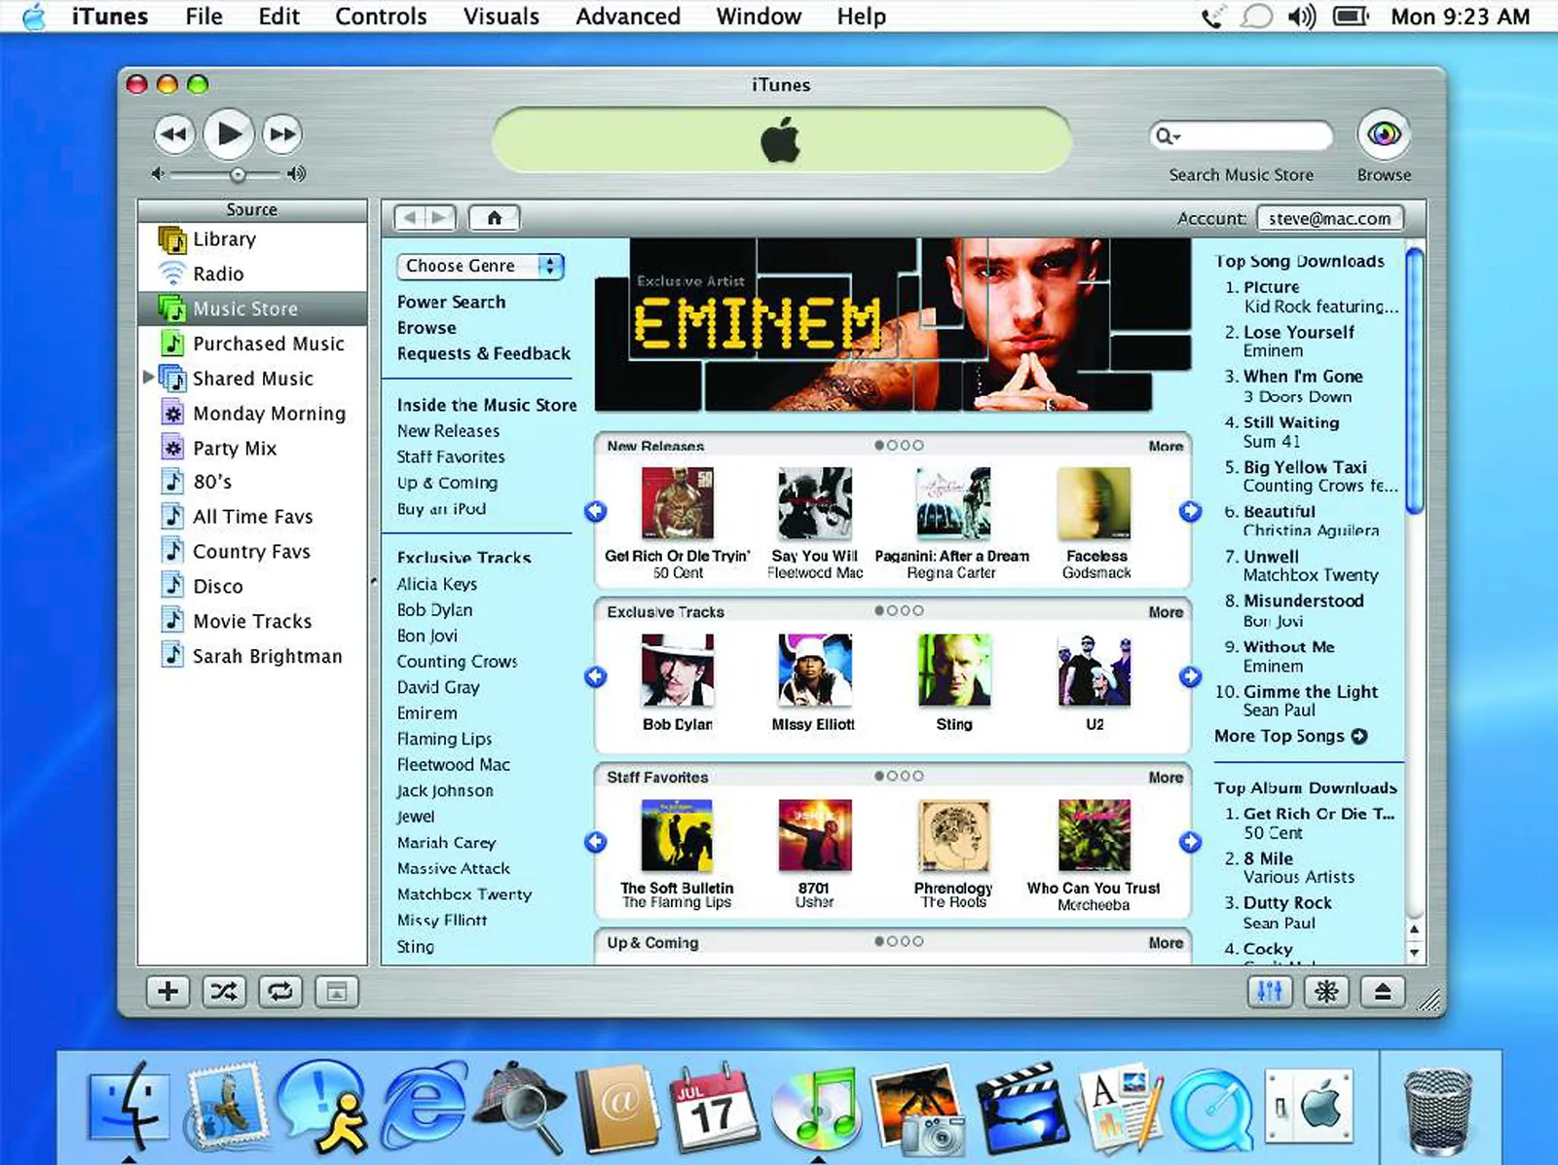
Task: Click the Power Search link
Action: [x=451, y=303]
